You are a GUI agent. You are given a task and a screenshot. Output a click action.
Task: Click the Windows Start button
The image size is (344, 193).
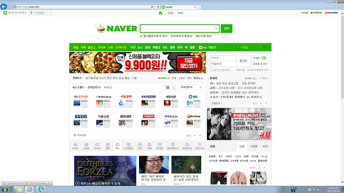5,190
